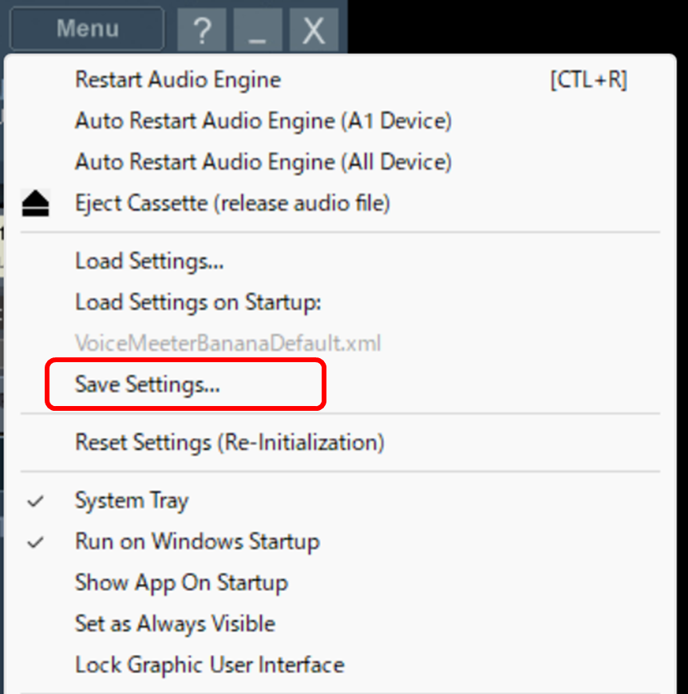This screenshot has width=688, height=694.
Task: Enable Auto Restart Audio Engine (All Device)
Action: pyautogui.click(x=263, y=162)
